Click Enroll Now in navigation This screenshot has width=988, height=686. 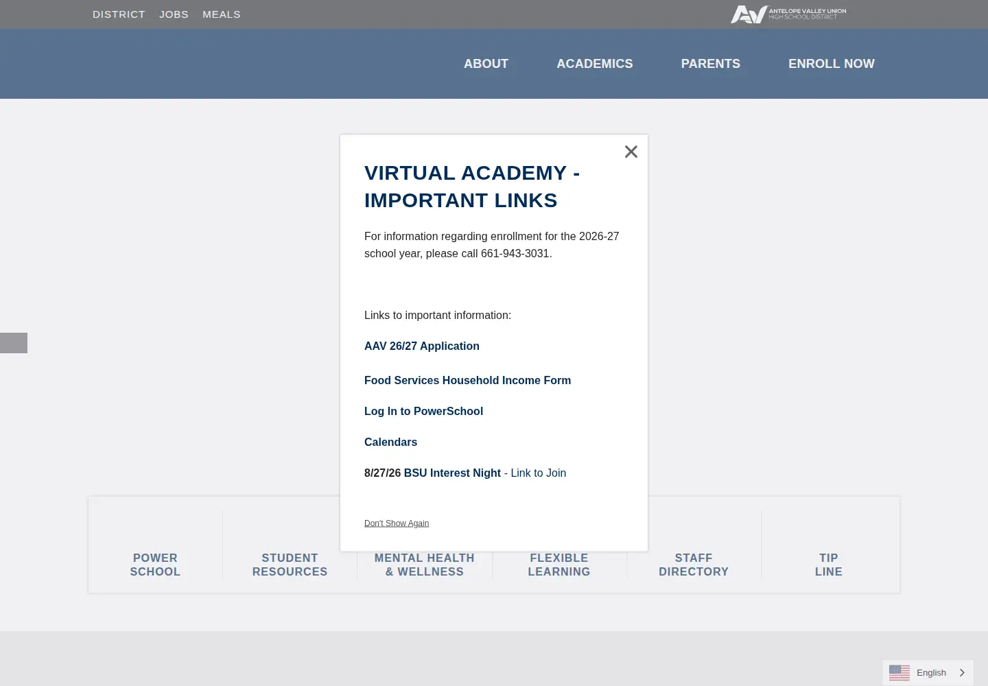click(x=832, y=64)
